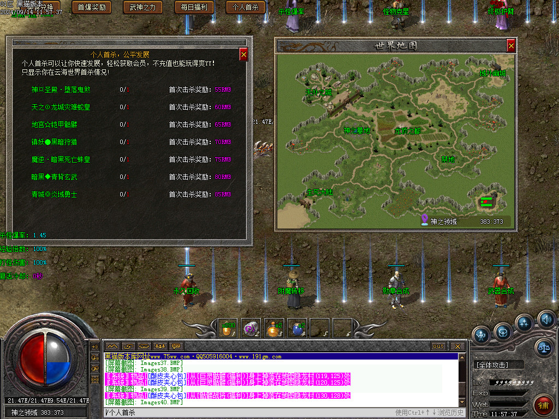Select boss 暗黑◆青背玄武

[54, 177]
